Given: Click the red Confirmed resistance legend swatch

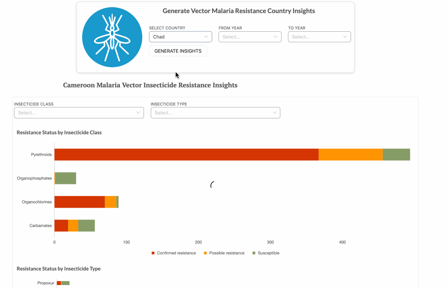Looking at the screenshot, I should [x=153, y=253].
